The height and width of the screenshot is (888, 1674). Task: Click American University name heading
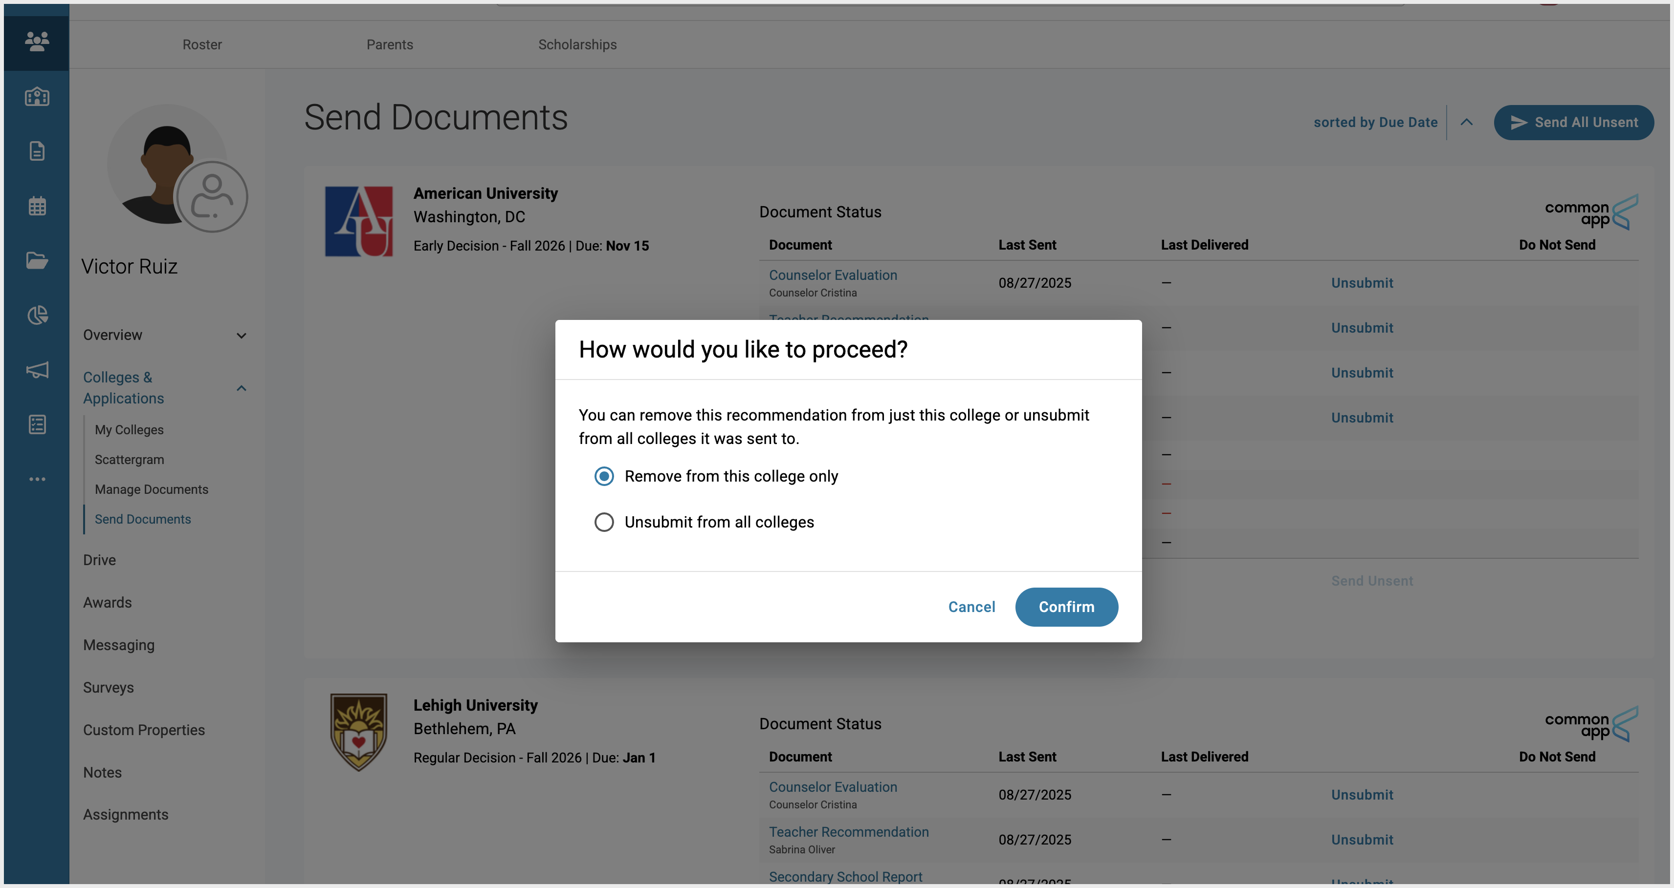click(x=485, y=193)
